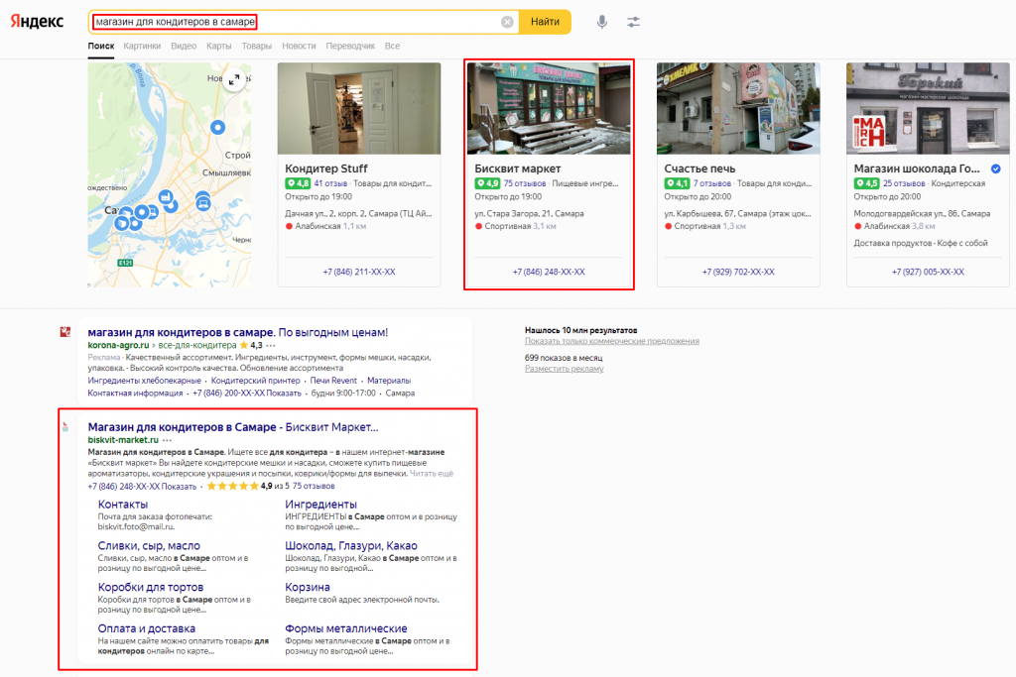Open Материалы ad sitelink
The height and width of the screenshot is (677, 1016).
point(389,381)
